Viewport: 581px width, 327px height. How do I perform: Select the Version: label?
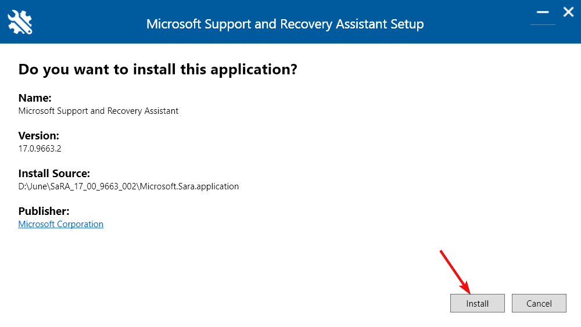click(38, 136)
